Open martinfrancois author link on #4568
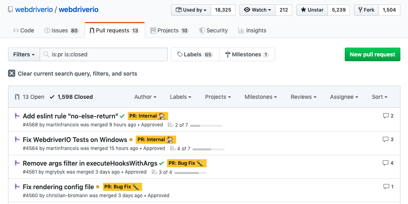This screenshot has height=204, width=408. coord(62,125)
